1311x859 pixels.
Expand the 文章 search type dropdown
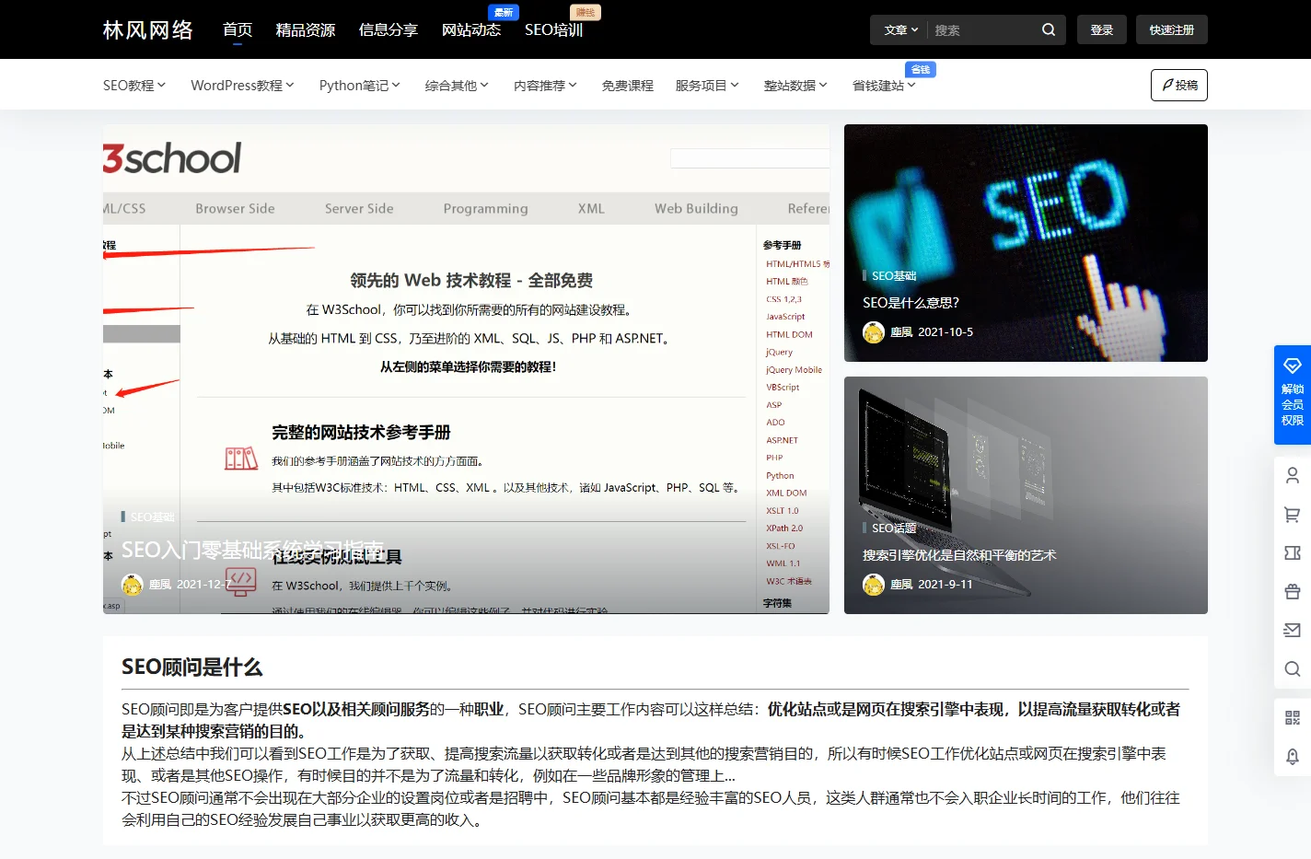(x=901, y=30)
